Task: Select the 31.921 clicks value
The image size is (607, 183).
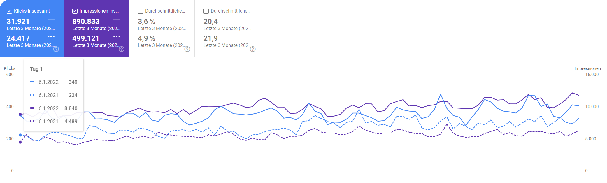Action: coord(18,21)
